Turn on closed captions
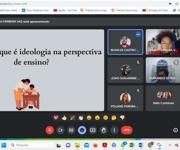 point(71,130)
